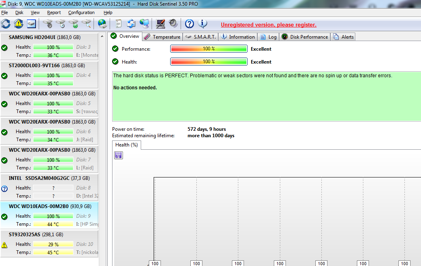Click the disk with magnifying glass icon

[x=86, y=24]
